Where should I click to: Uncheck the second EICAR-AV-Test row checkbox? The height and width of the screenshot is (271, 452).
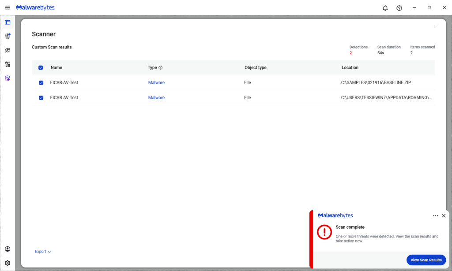(41, 98)
